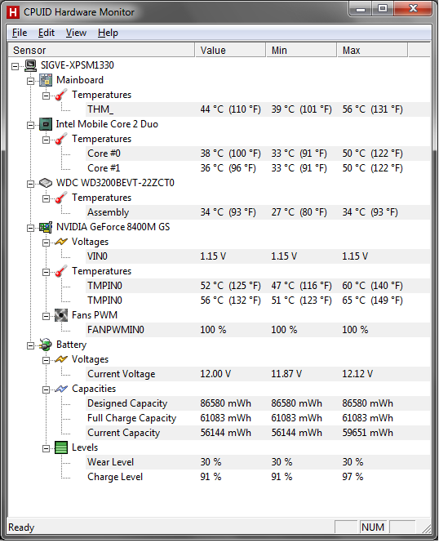Click the Fans PWM fan icon
The width and height of the screenshot is (439, 543).
(61, 315)
